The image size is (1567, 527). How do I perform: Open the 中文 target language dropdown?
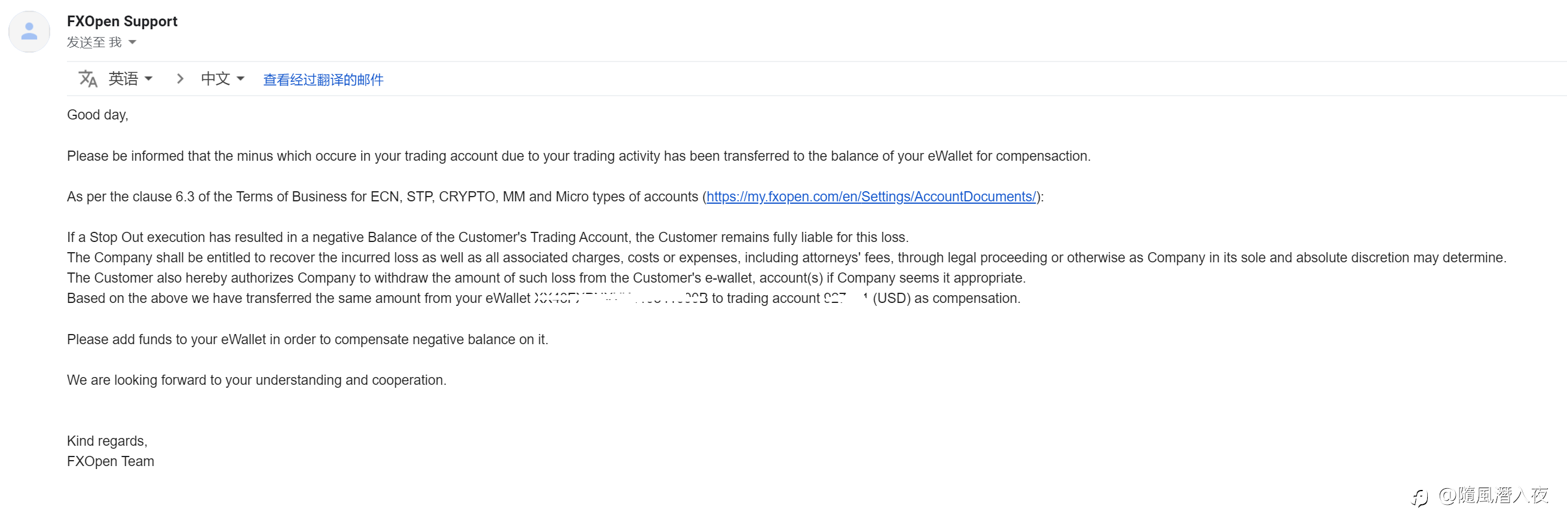[x=223, y=79]
